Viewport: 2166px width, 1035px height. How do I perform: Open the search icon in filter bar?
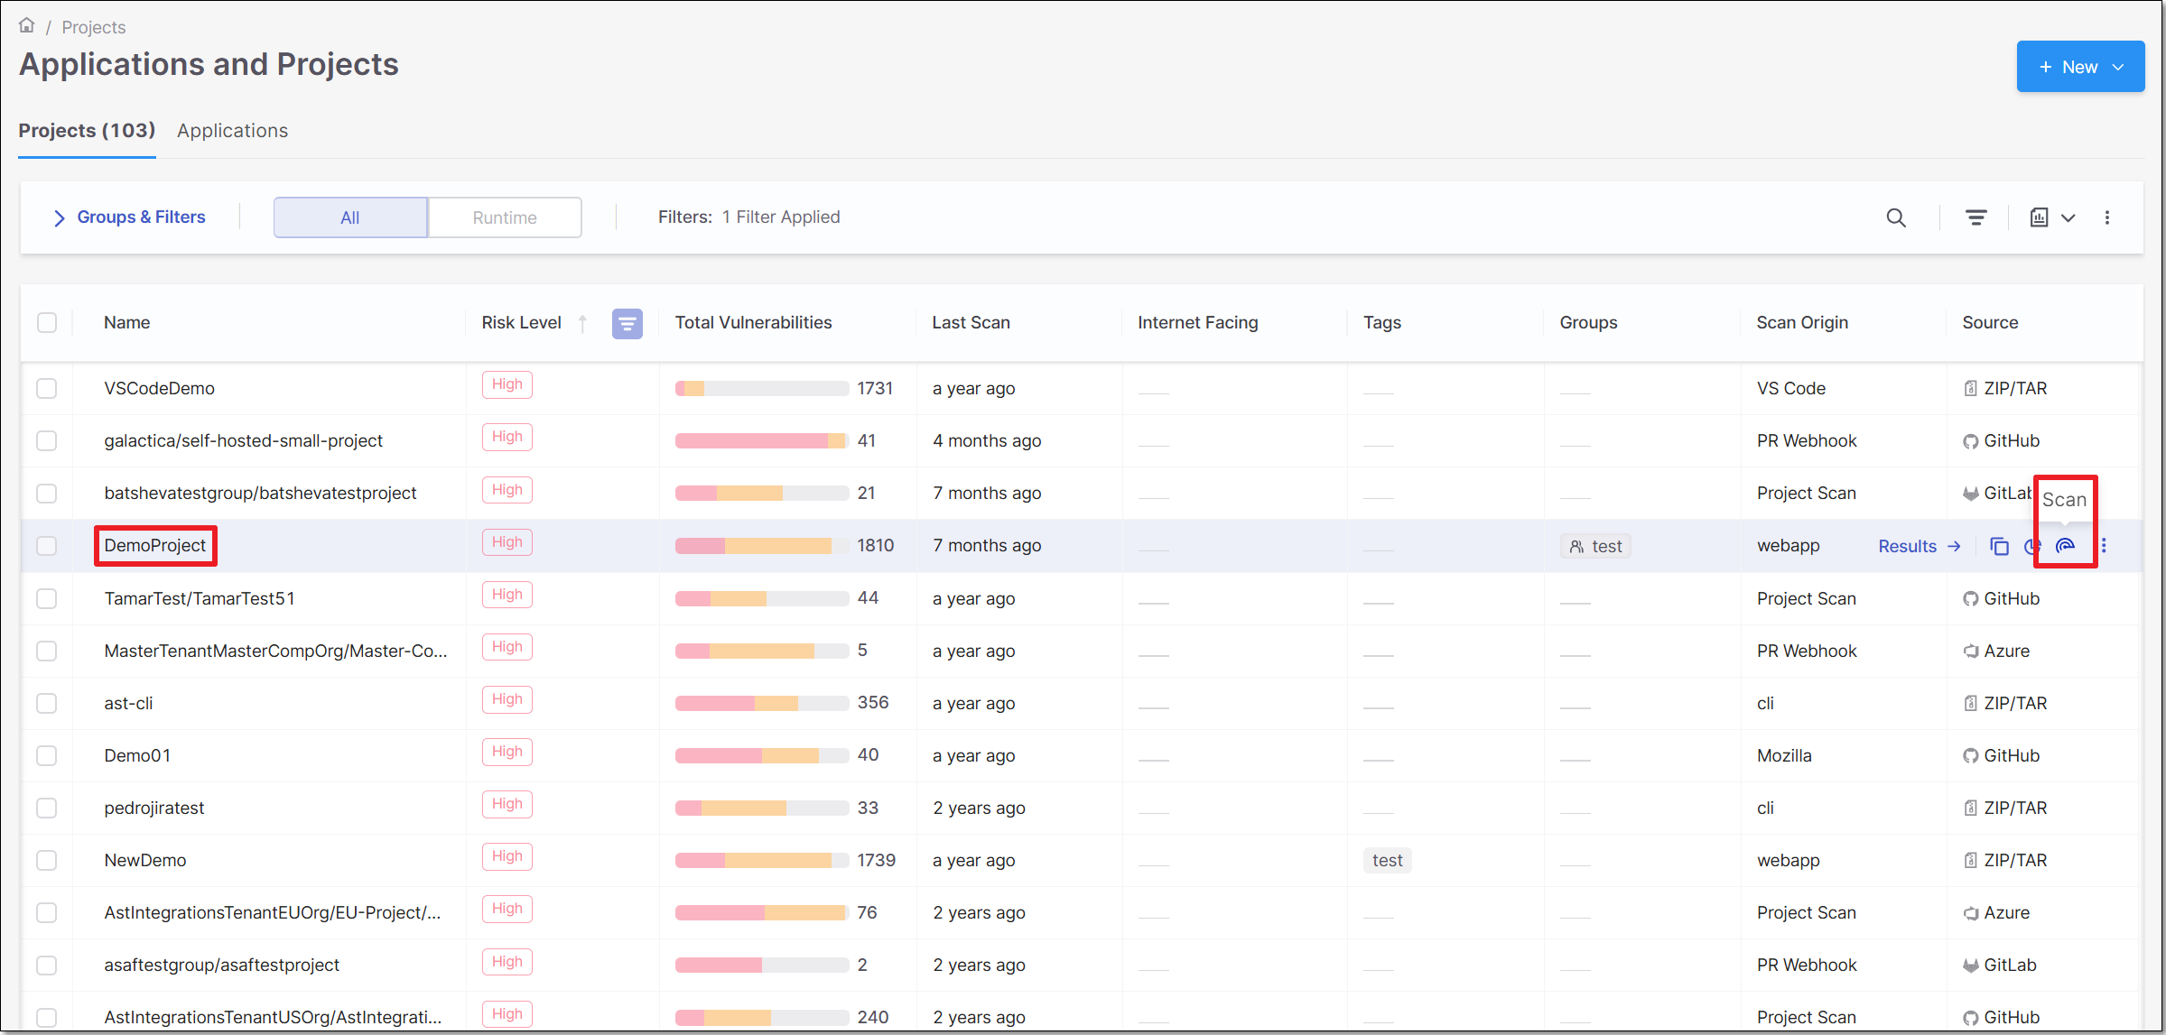[x=1896, y=217]
